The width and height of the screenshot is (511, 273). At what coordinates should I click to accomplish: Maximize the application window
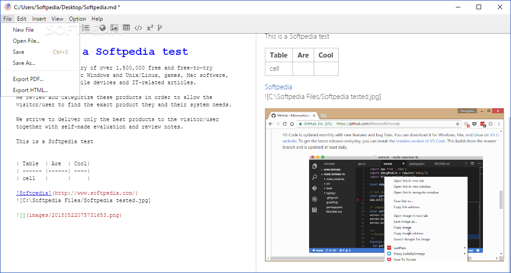point(479,7)
